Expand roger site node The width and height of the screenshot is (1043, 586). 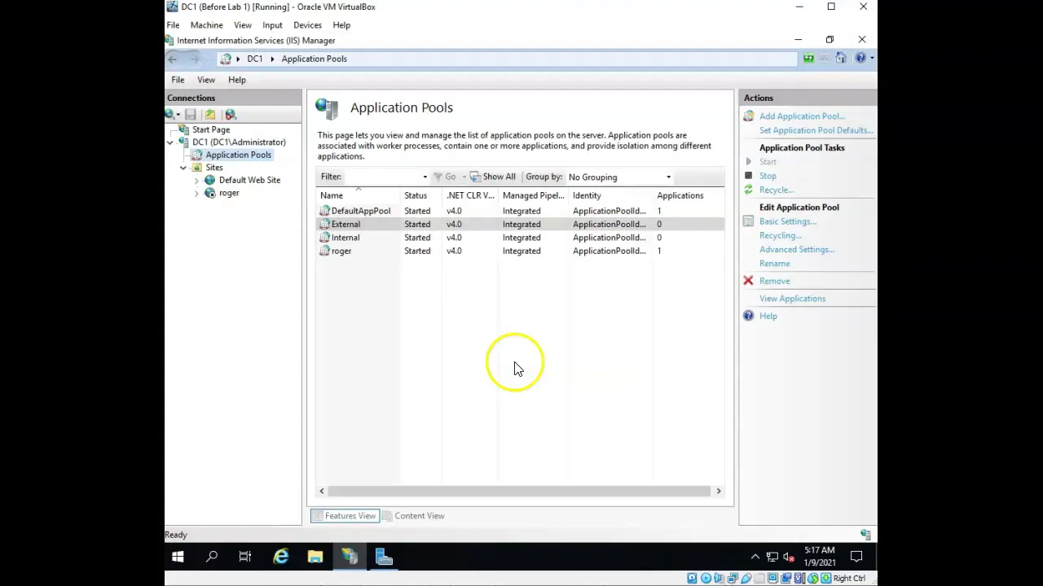[196, 193]
